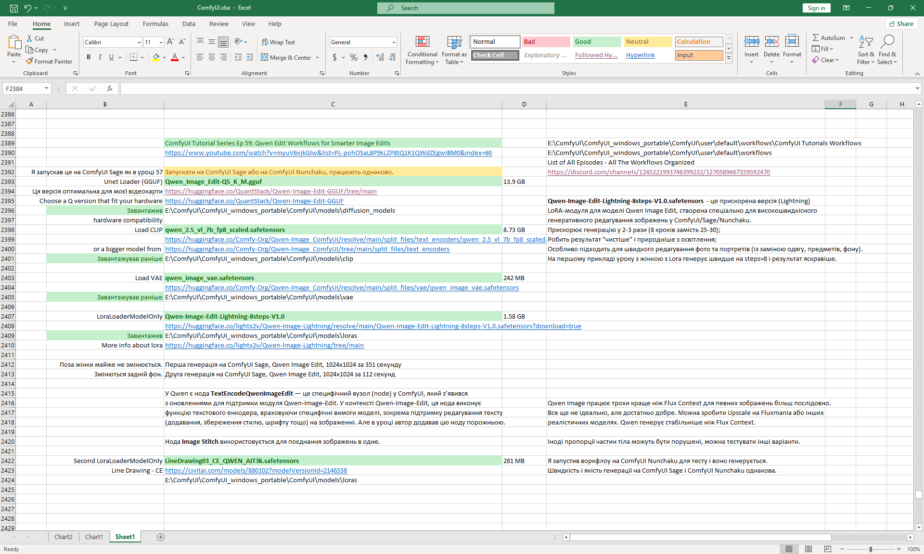
Task: Open the Formulas ribbon tab
Action: point(155,24)
